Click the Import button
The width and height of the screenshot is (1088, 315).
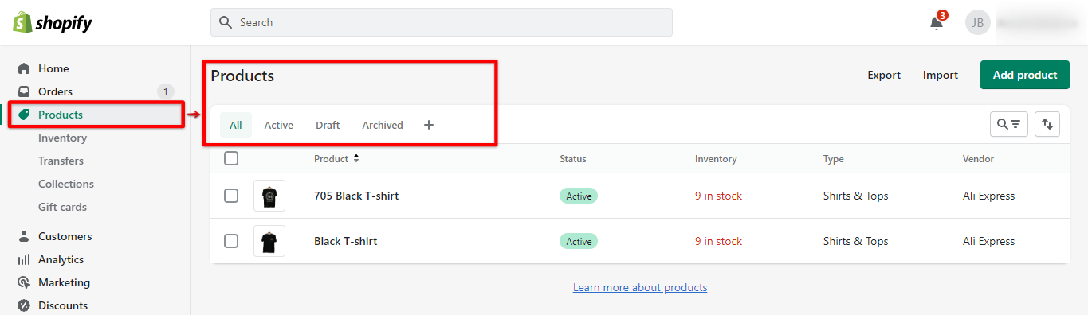(941, 75)
